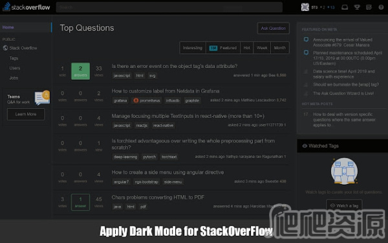
Task: Open the angular side menu question
Action: point(167,172)
